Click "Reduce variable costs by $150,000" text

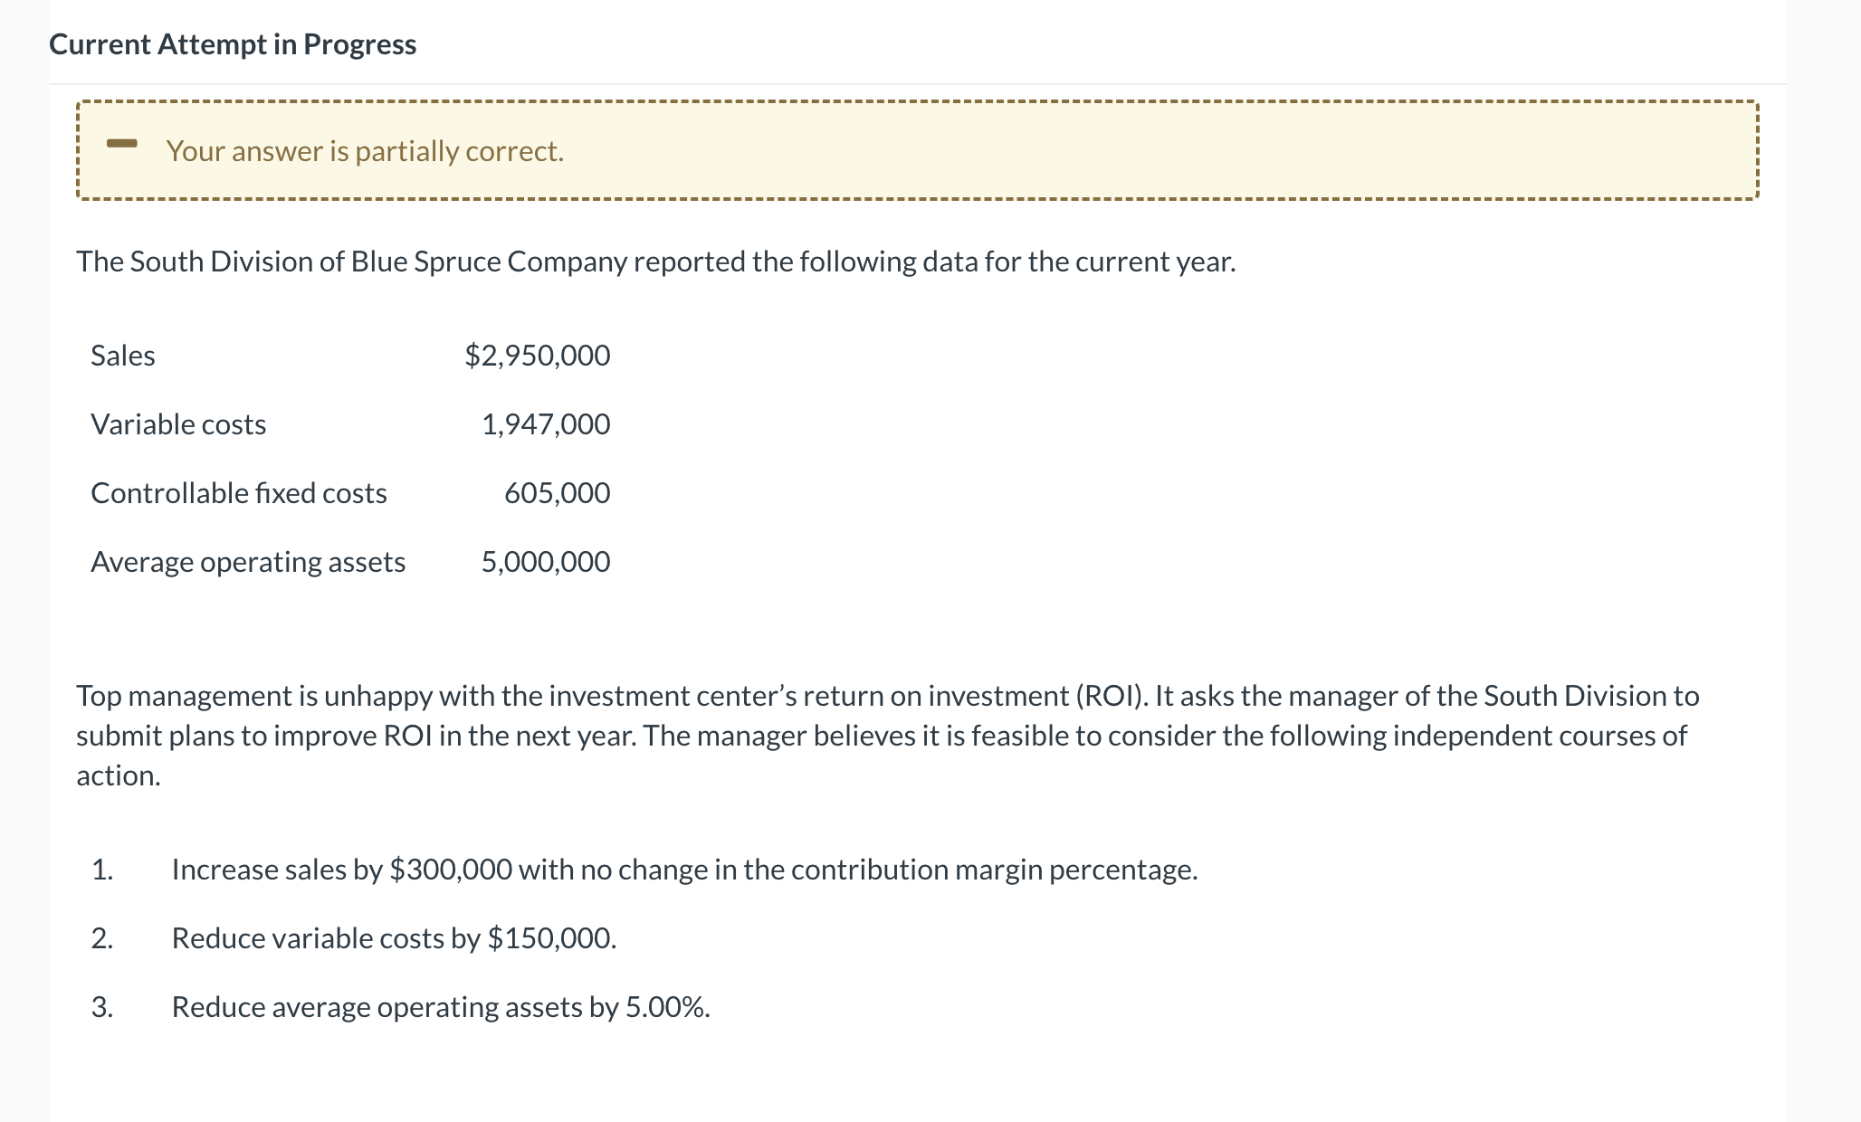click(394, 938)
